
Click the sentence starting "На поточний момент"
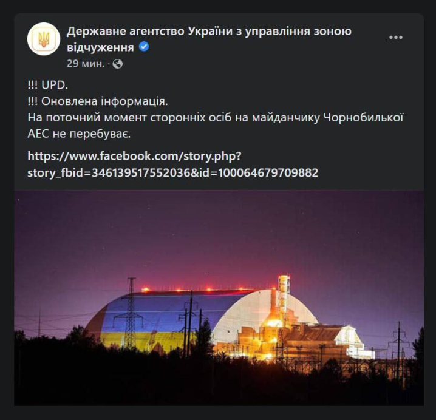pyautogui.click(x=216, y=117)
